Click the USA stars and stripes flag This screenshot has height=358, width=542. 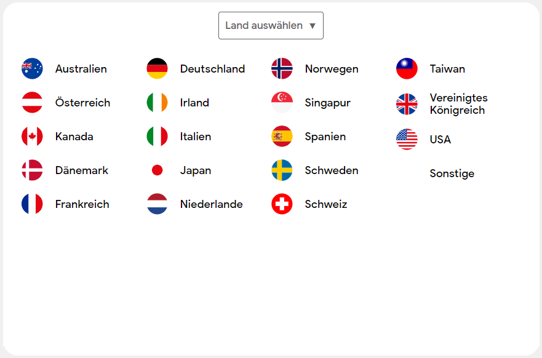pyautogui.click(x=407, y=139)
